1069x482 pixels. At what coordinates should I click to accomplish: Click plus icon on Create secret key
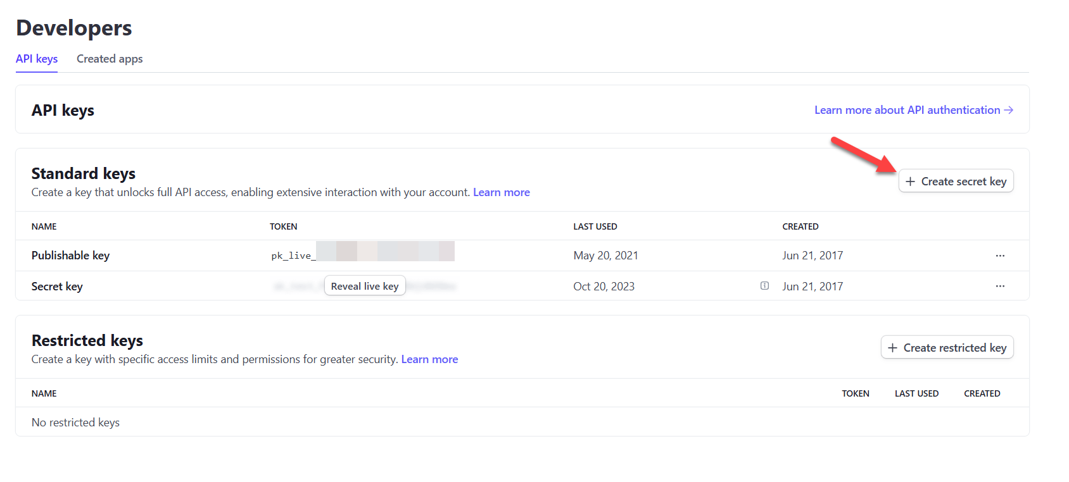tap(910, 182)
